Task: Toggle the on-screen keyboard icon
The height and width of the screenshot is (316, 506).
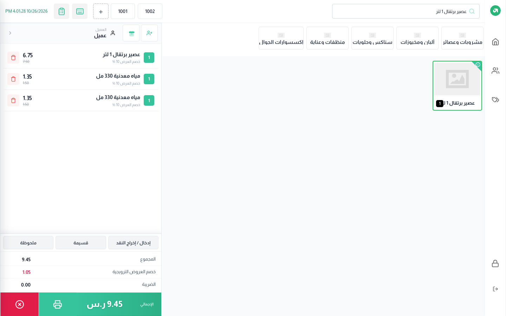Action: click(x=80, y=11)
